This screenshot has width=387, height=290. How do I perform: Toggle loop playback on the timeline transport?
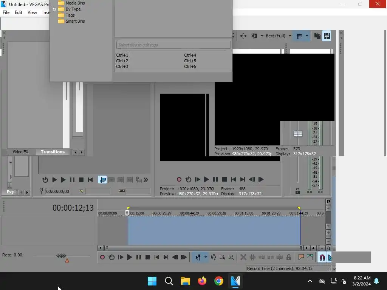click(x=111, y=257)
